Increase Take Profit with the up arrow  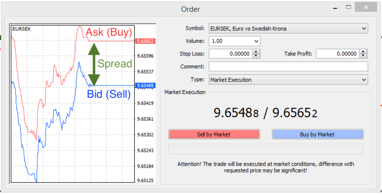click(363, 52)
